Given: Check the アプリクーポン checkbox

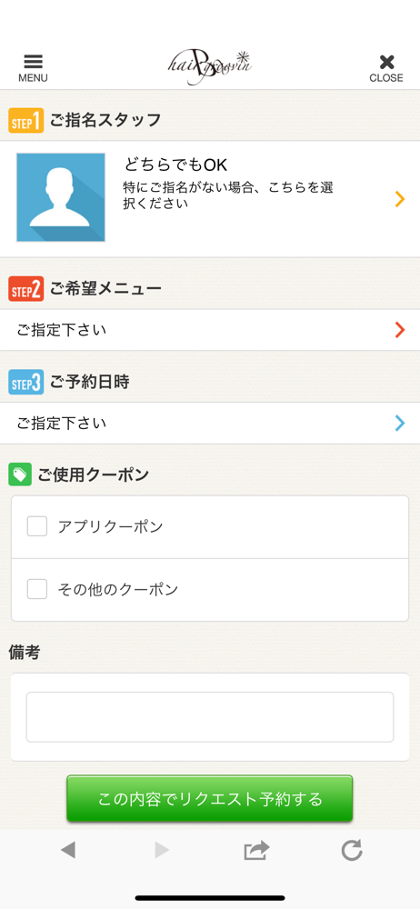Looking at the screenshot, I should click(37, 526).
